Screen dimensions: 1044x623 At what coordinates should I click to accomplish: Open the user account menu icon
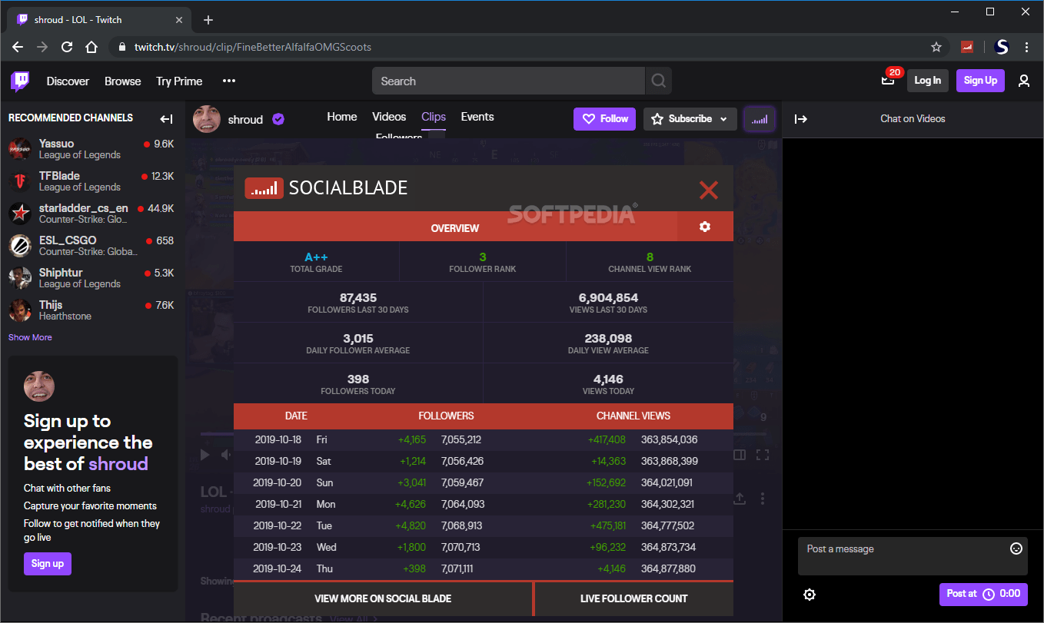tap(1023, 81)
